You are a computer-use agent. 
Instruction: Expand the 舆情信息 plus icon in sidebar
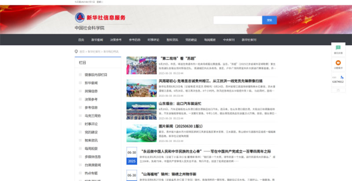tap(81, 91)
